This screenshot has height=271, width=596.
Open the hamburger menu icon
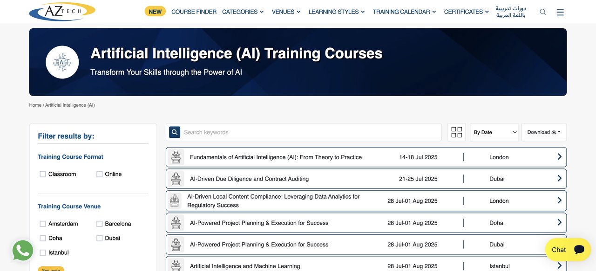tap(560, 12)
